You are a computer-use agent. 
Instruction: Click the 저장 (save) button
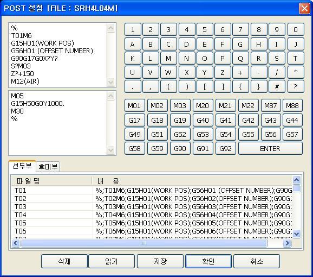pos(160,261)
